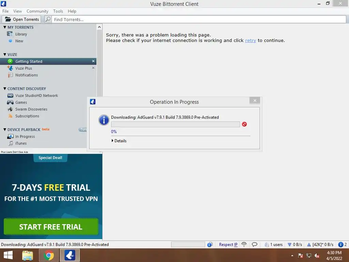Click the upload speed up-arrow icon
This screenshot has height=262, width=349.
(309, 245)
